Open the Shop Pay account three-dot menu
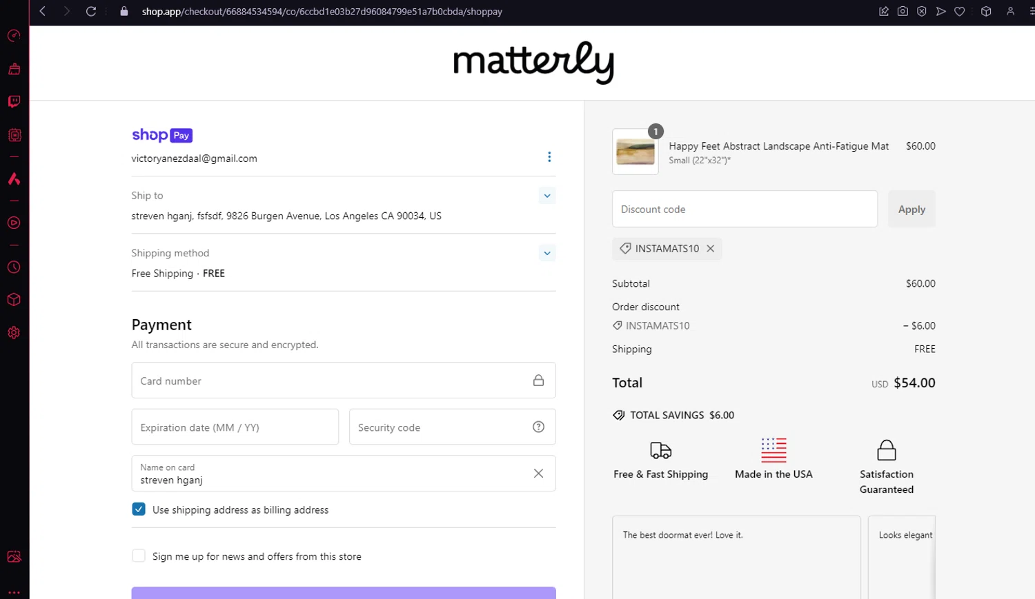Viewport: 1035px width, 599px height. tap(549, 157)
